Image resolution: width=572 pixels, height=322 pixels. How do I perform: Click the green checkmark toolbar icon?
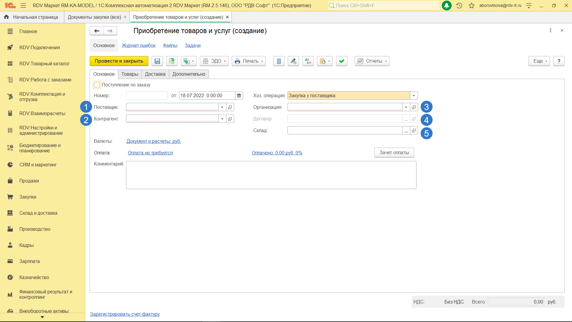[341, 61]
